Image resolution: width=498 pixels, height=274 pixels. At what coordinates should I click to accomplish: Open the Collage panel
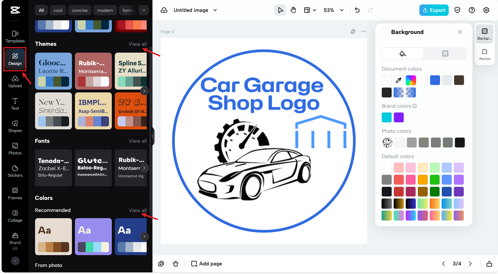(x=15, y=216)
